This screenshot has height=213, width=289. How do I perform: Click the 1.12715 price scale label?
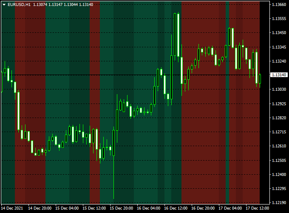[x=279, y=132]
